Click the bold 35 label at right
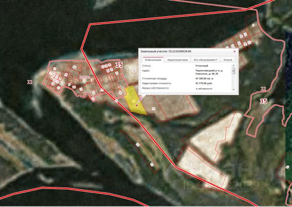Viewport: 292px width, 207px height. point(264,101)
